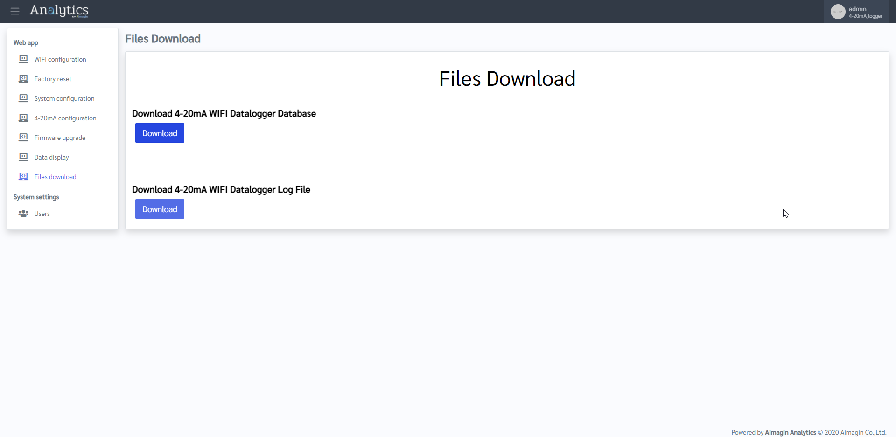Open Users under System settings
Screen dimensions: 896x437
click(x=42, y=214)
